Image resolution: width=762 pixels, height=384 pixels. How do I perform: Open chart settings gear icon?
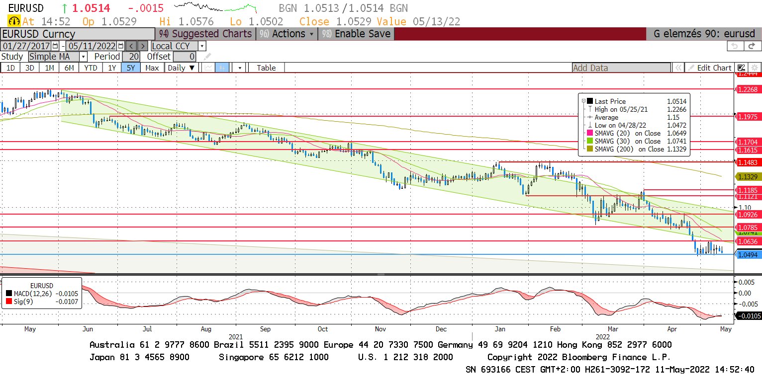point(754,68)
